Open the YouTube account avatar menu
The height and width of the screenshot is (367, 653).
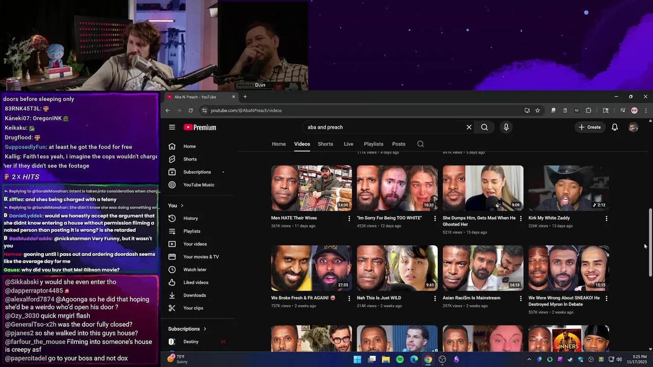pyautogui.click(x=633, y=127)
